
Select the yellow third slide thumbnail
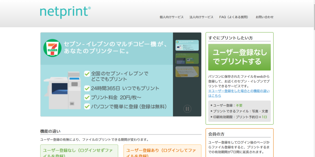point(187,71)
